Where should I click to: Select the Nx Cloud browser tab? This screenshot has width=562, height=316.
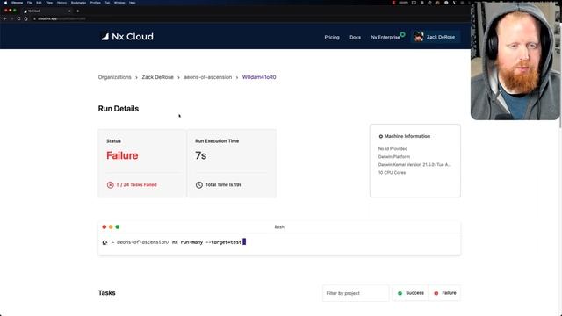click(x=47, y=11)
